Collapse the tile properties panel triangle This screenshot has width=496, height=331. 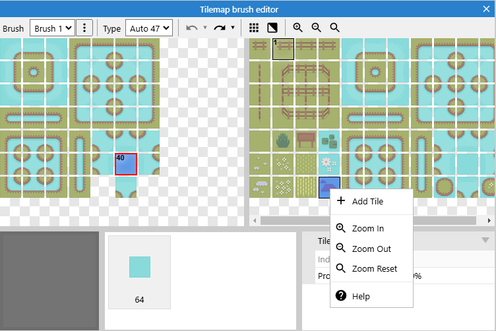tap(486, 240)
